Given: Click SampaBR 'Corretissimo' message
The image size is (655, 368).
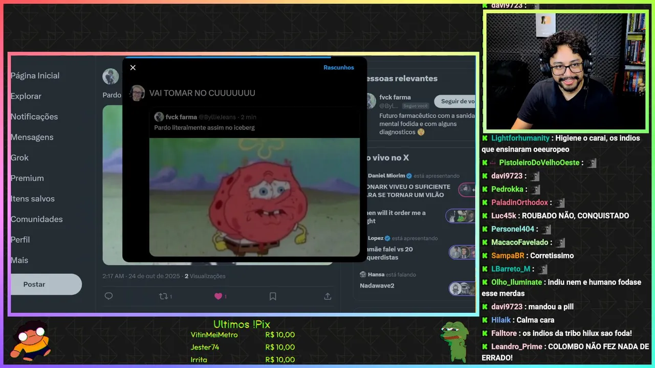Looking at the screenshot, I should click(x=552, y=256).
